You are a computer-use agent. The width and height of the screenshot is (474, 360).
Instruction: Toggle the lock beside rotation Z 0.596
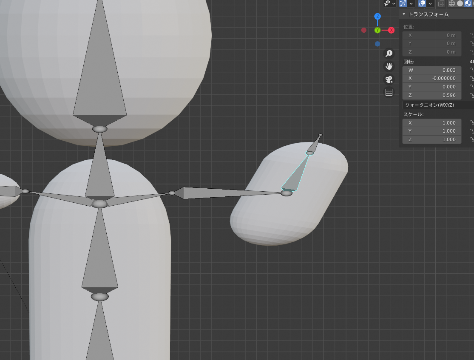point(471,95)
